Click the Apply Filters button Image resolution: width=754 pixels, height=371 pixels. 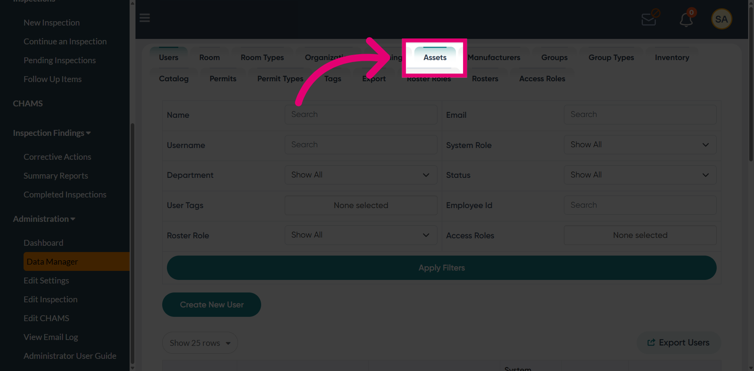441,268
